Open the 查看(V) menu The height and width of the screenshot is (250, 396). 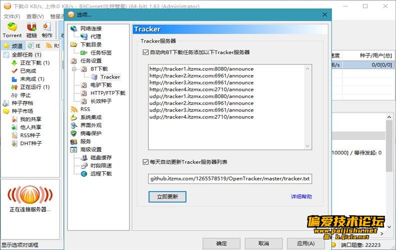point(35,16)
